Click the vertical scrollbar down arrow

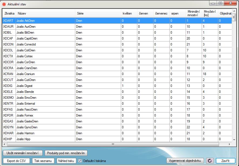point(234,140)
